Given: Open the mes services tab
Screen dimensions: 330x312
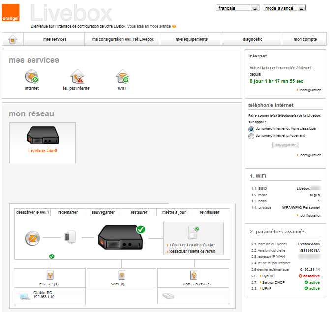Looking at the screenshot, I should 55,39.
